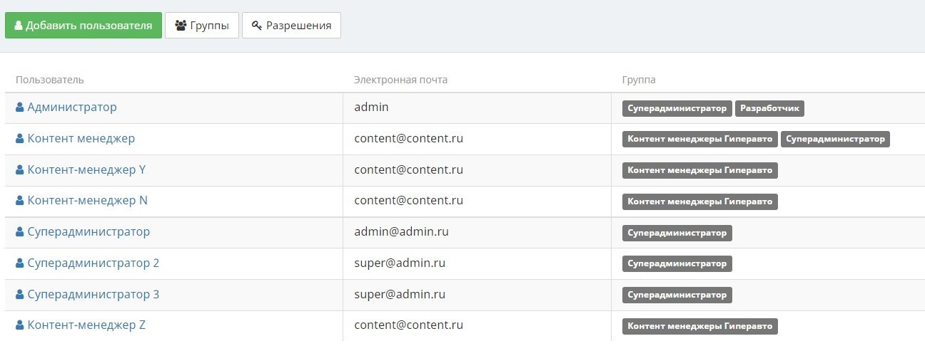Viewport: 925px width, 346px height.
Task: Click the Пользователь column header
Action: (x=50, y=80)
